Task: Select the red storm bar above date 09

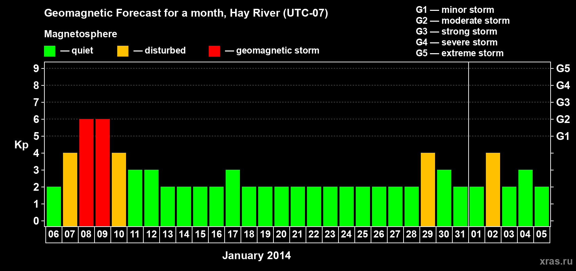Action: 103,172
